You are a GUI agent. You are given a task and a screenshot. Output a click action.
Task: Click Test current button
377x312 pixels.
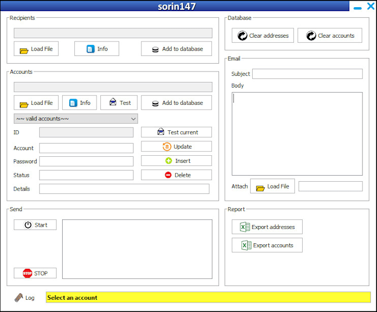click(x=176, y=132)
